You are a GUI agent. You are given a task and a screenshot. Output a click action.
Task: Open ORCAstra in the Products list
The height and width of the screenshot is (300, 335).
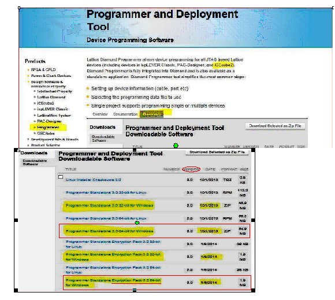pyautogui.click(x=46, y=133)
